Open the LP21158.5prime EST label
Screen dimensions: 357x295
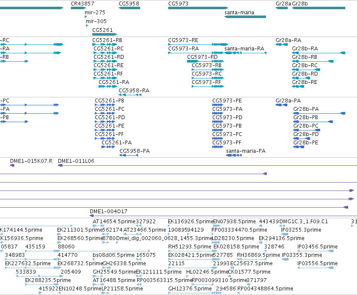[x=122, y=289]
